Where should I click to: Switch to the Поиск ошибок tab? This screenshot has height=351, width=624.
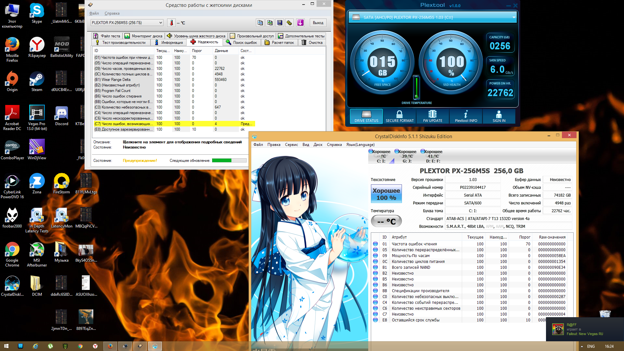[x=241, y=43]
